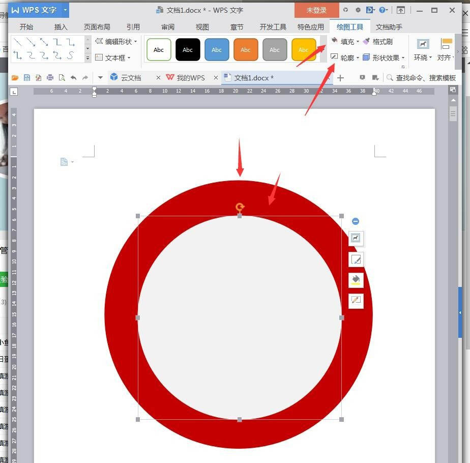Switch to the 开始 tab
Screen dimensions: 470x463
26,27
